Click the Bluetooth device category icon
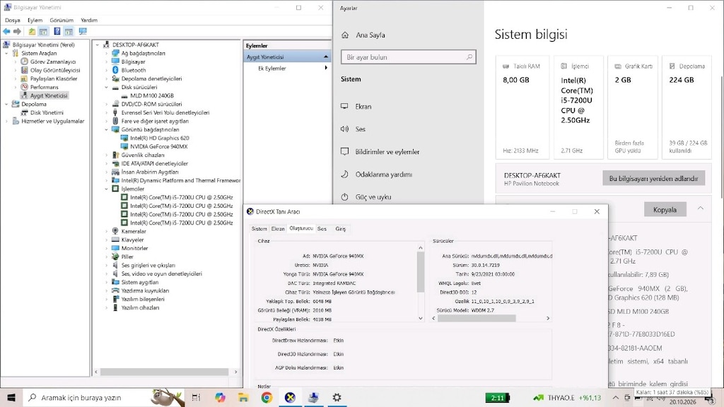Screen dimensions: 724x407 click(115, 70)
